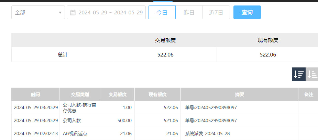This screenshot has height=140, width=318.
Task: Click the 摘要 column header
Action: click(239, 94)
